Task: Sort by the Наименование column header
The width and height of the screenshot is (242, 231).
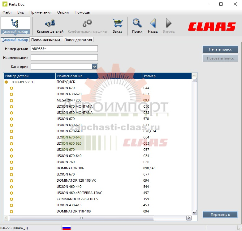Action: pos(99,76)
